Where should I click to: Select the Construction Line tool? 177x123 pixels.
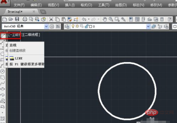[3, 42]
